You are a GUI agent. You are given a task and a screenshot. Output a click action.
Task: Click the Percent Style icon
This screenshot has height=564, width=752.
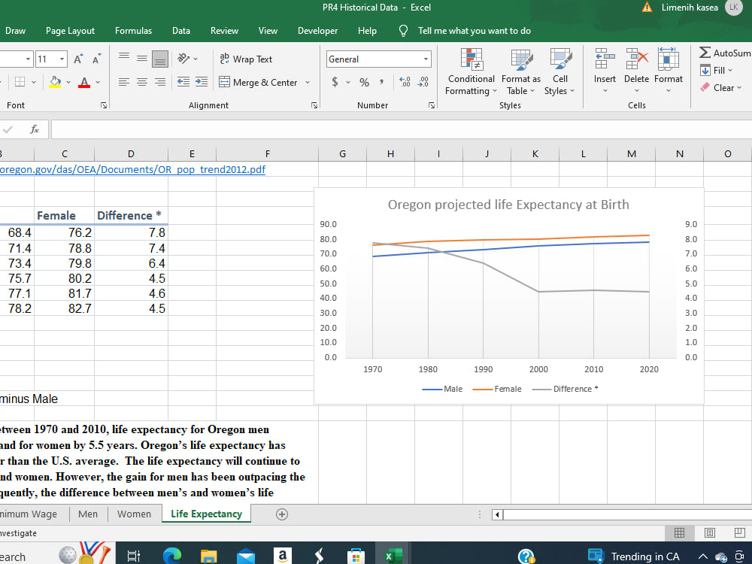coord(364,82)
